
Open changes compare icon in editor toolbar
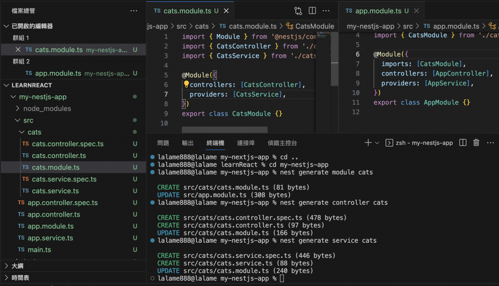[298, 11]
